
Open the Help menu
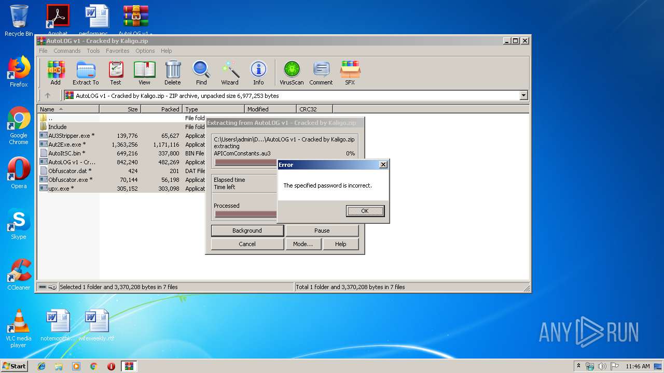tap(166, 51)
